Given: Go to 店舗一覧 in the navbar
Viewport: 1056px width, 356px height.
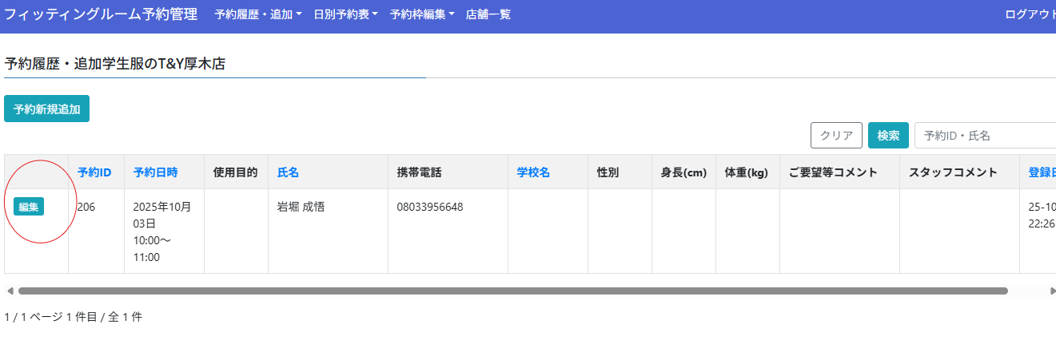Looking at the screenshot, I should (488, 14).
